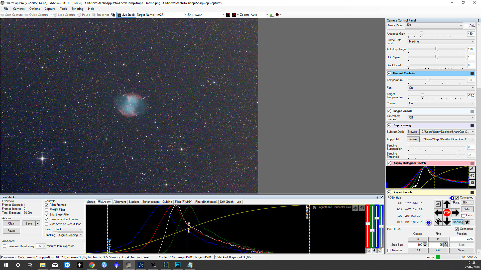Open the slew Rate 16x dropdown
The width and height of the screenshot is (481, 270).
[x=467, y=202]
